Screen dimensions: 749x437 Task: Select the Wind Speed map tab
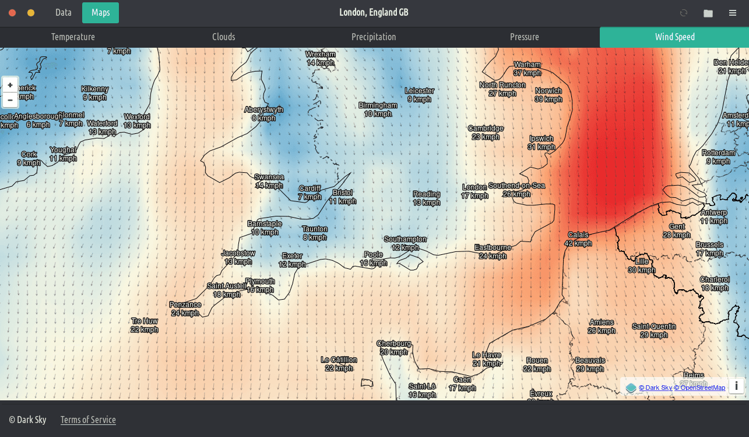click(674, 37)
